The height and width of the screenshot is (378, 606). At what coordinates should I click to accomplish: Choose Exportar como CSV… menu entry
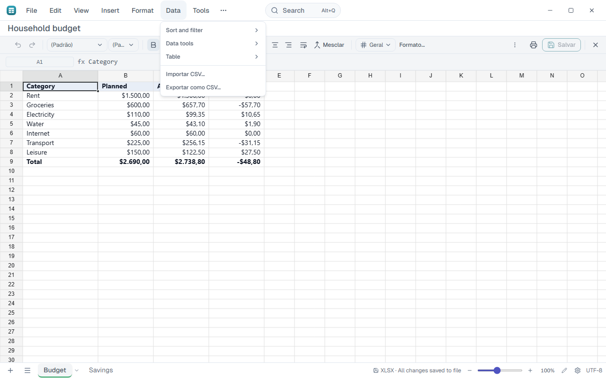coord(213,87)
